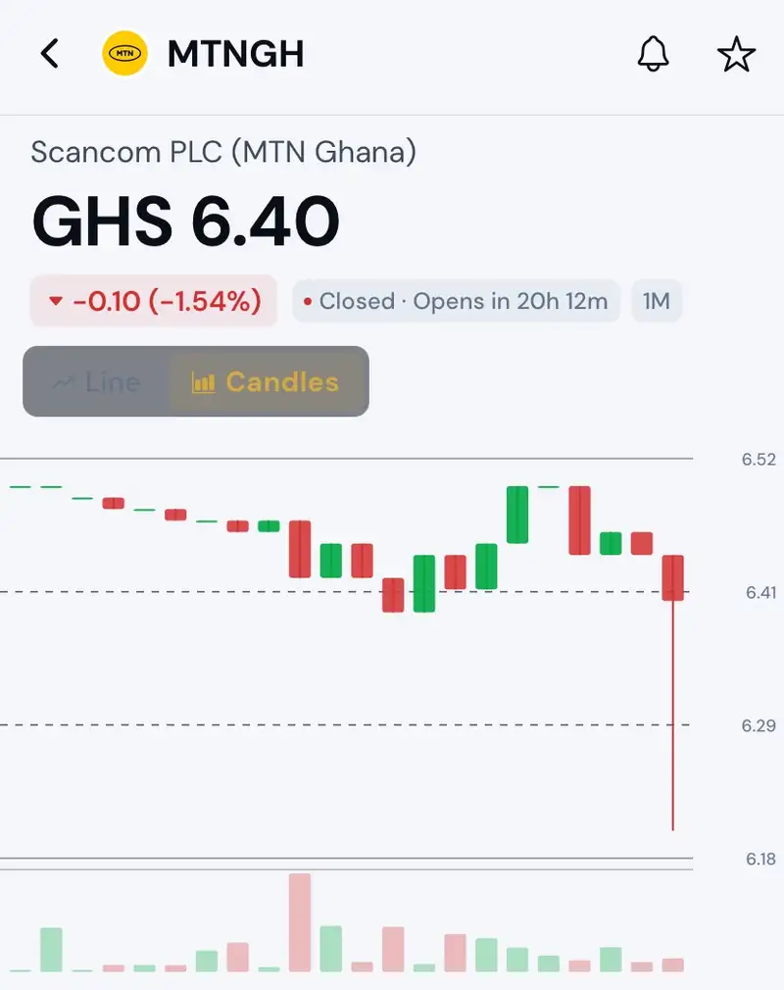Select the tall green candle near 6.52
This screenshot has height=990, width=784.
click(517, 515)
